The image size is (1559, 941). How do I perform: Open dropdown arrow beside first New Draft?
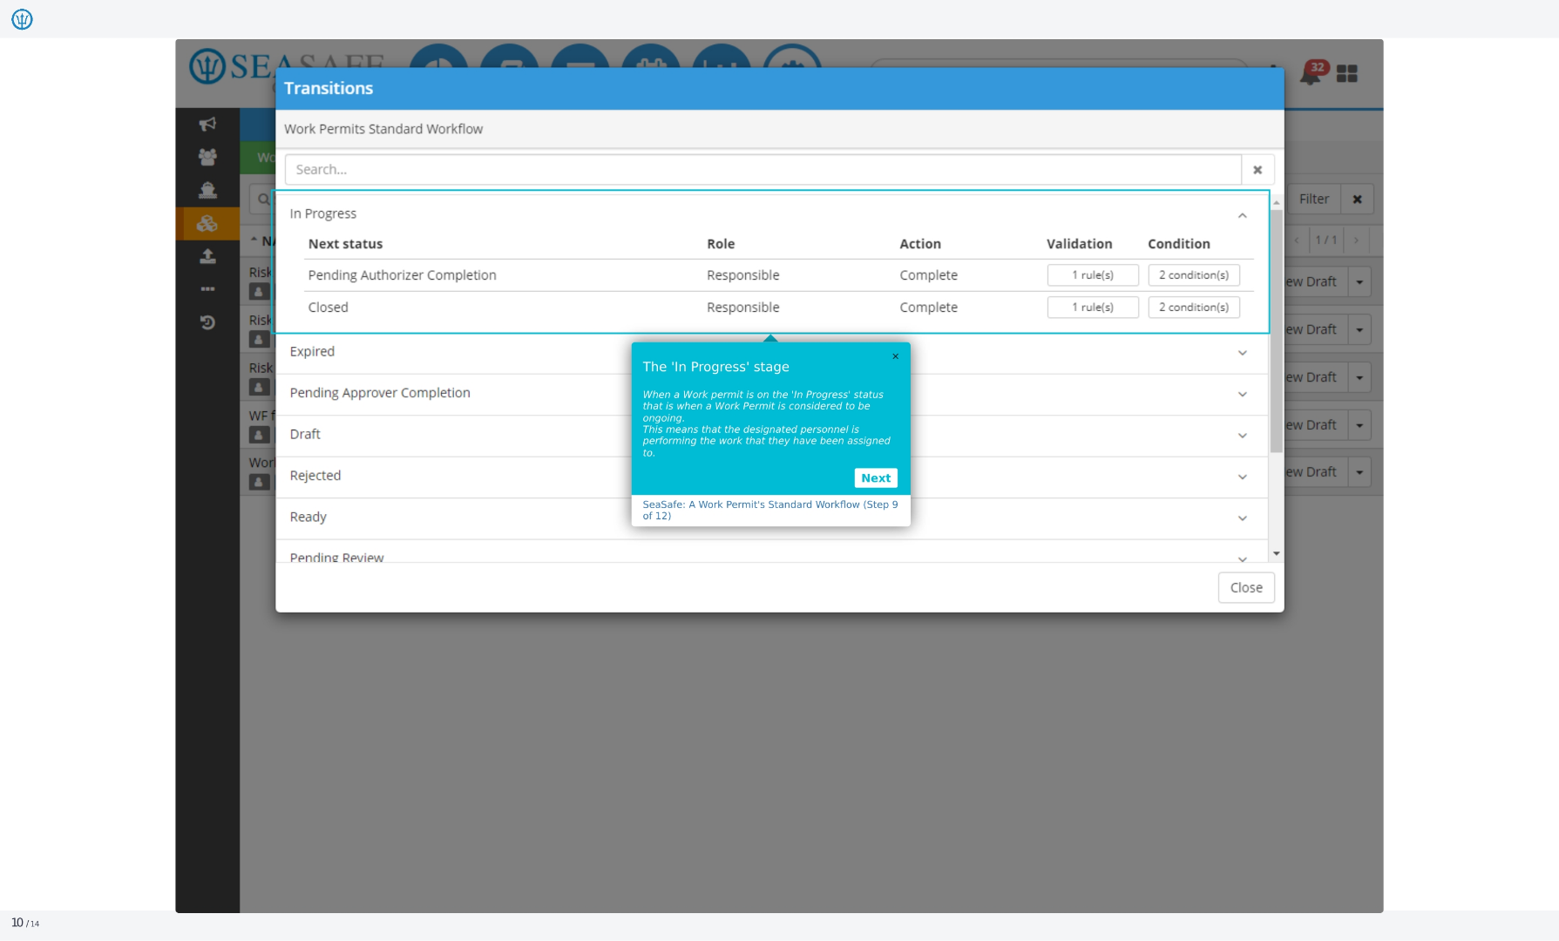[1359, 282]
